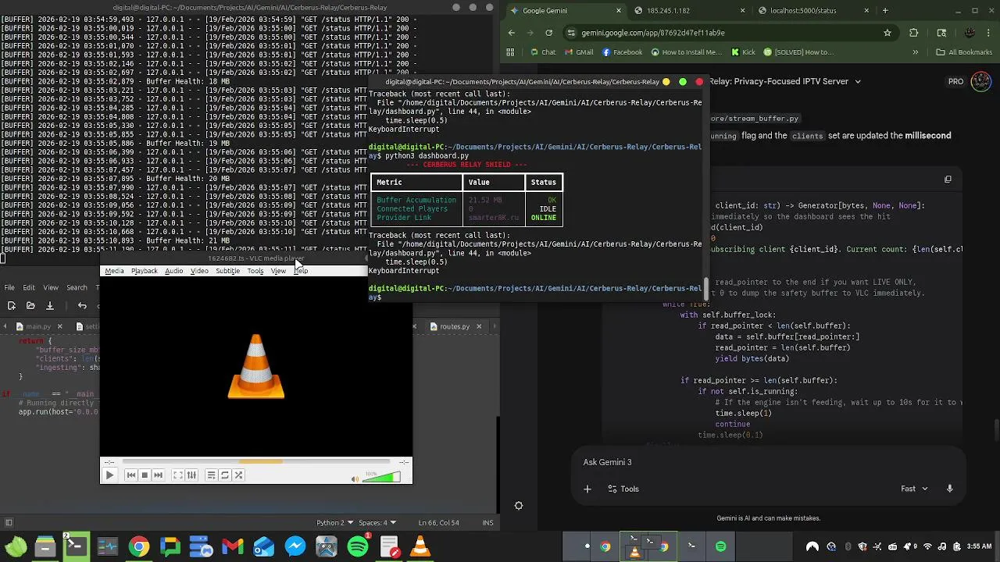
Task: Bookmark this page with star icon
Action: (887, 33)
